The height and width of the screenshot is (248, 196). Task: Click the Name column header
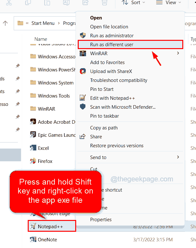pyautogui.click(x=41, y=39)
